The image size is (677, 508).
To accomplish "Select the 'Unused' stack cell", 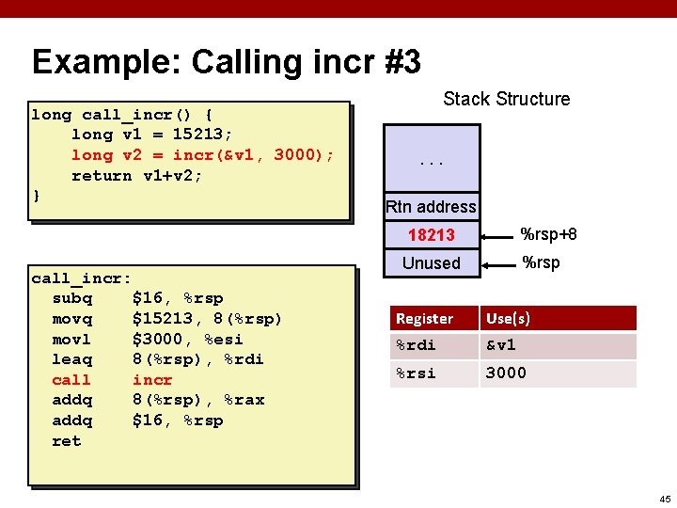I will coord(432,263).
